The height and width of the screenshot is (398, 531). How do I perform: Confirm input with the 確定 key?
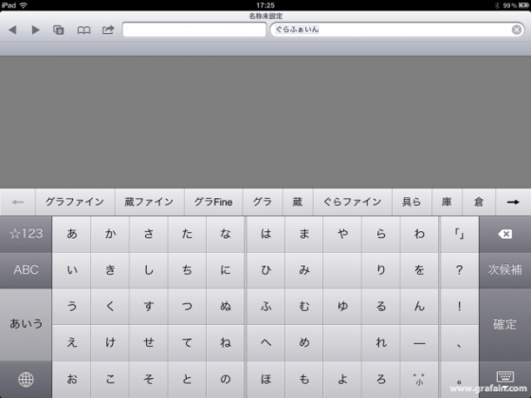click(x=504, y=324)
